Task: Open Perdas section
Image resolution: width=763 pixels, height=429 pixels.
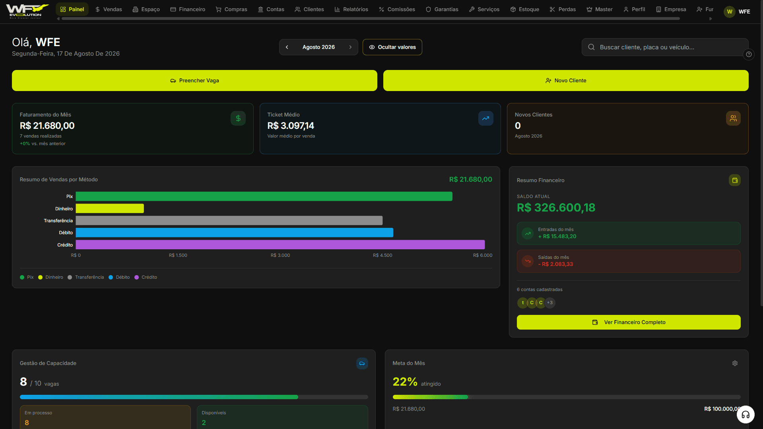Action: click(563, 9)
